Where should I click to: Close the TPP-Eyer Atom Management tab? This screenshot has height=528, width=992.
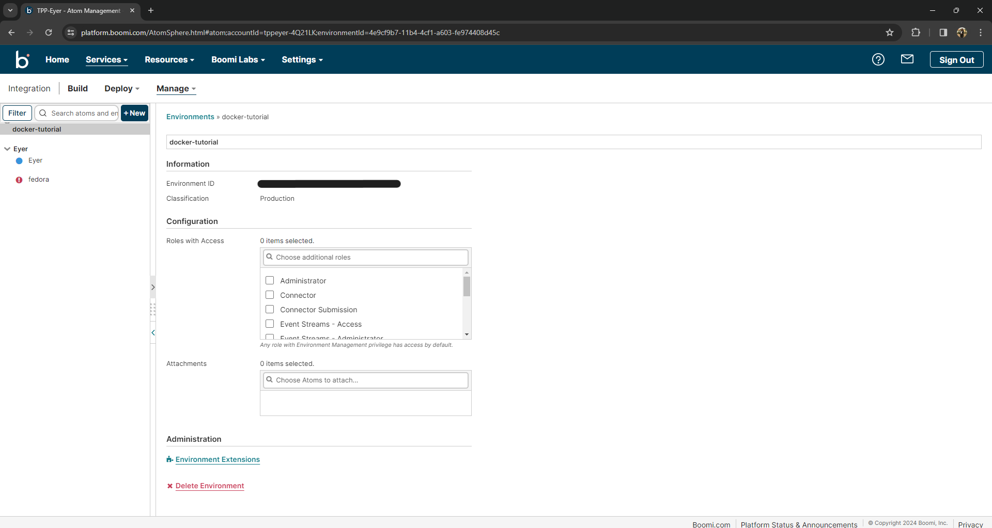132,10
